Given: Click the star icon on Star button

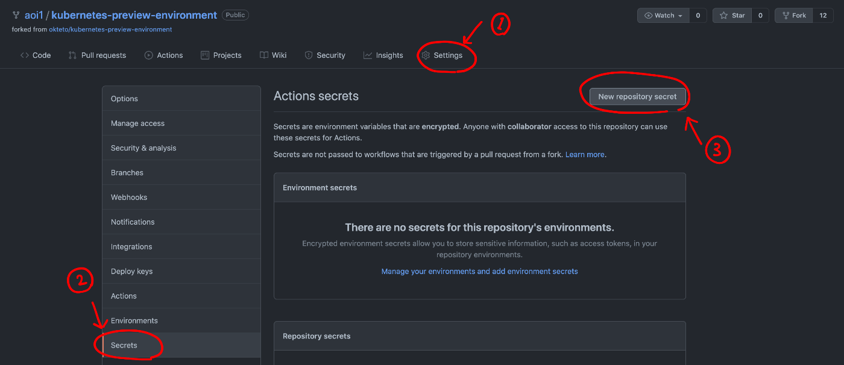Looking at the screenshot, I should [x=723, y=16].
